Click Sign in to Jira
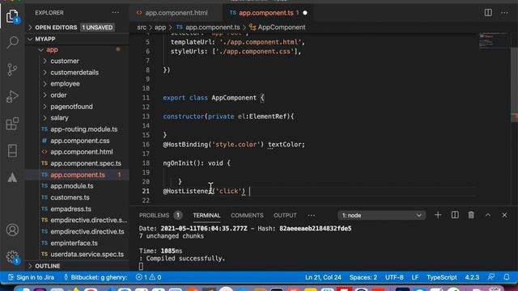 pyautogui.click(x=31, y=277)
